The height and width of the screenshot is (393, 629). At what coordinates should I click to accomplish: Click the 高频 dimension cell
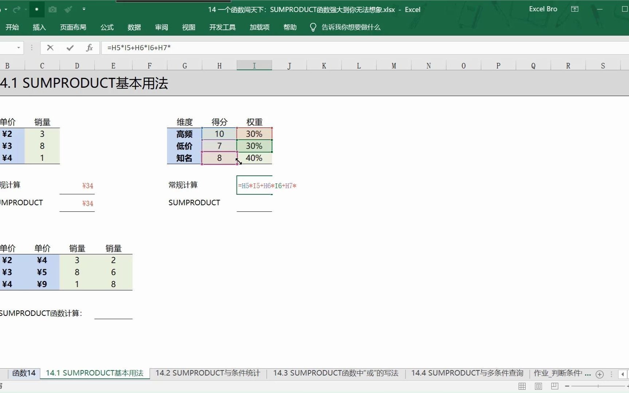pyautogui.click(x=185, y=134)
